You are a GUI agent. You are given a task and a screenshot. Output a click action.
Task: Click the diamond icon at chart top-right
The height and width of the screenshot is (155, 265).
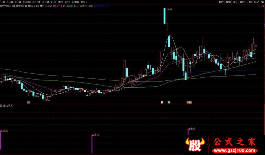pyautogui.click(x=258, y=6)
